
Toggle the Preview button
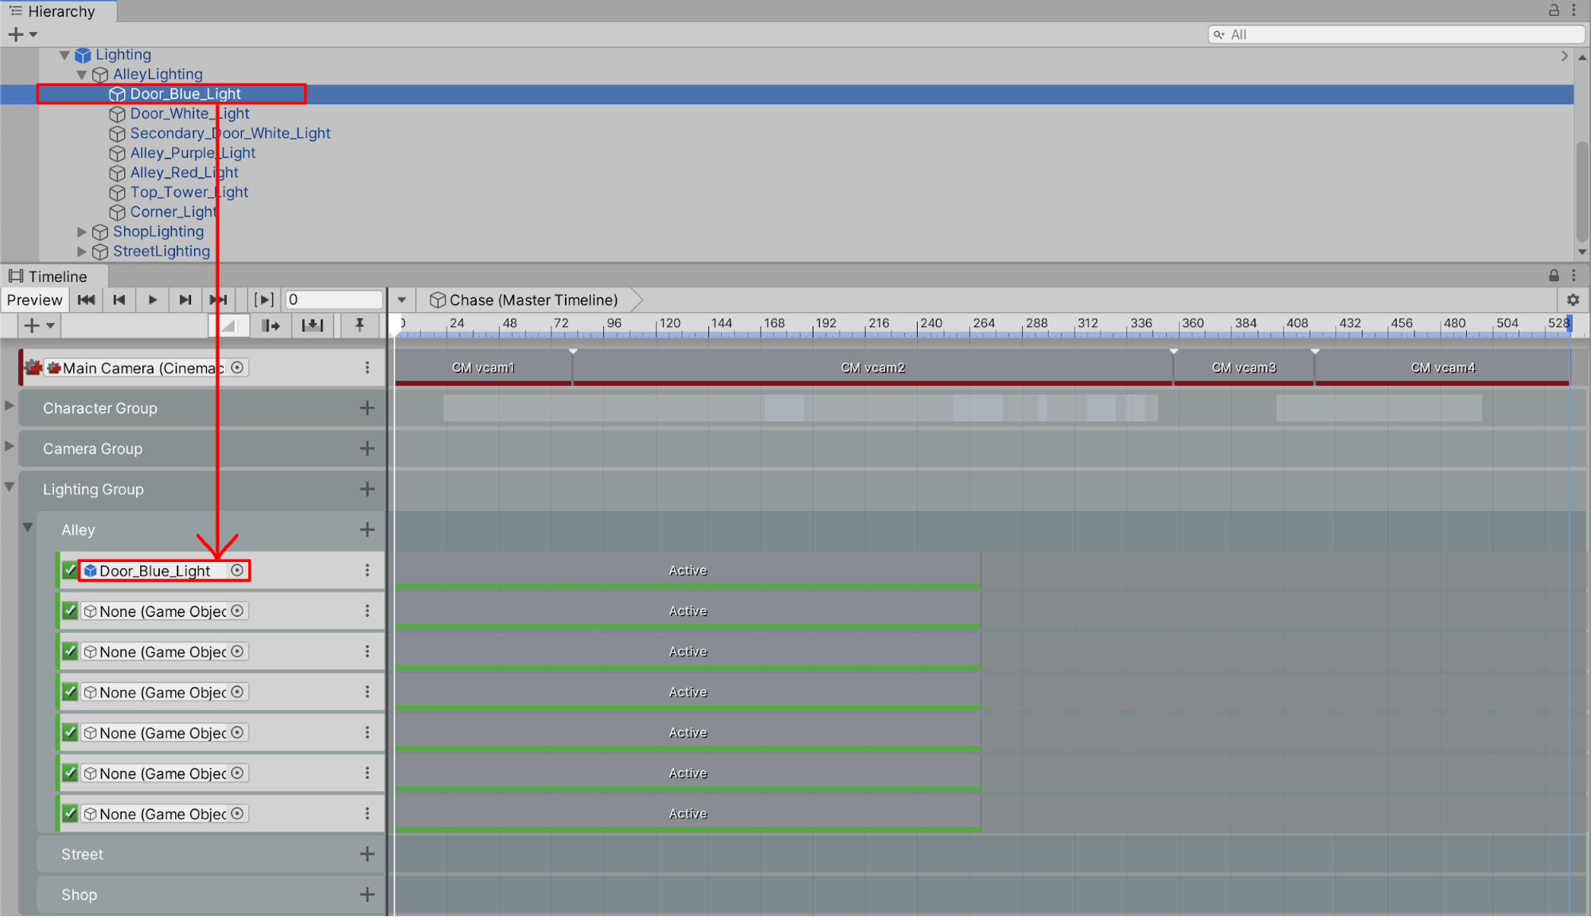(x=34, y=300)
